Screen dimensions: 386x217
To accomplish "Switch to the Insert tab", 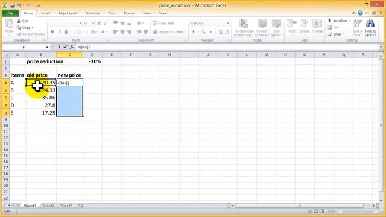I will [46, 13].
